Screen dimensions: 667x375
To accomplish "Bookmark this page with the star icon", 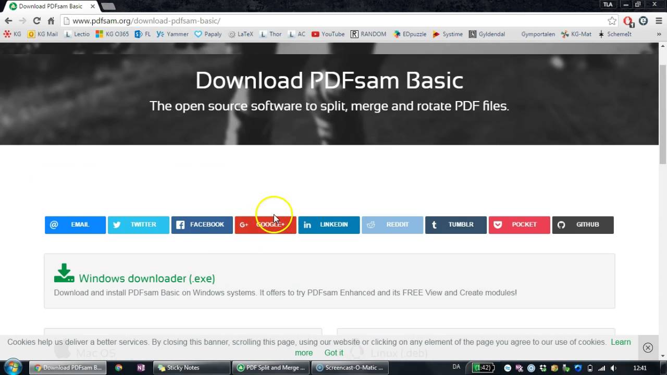I will tap(612, 21).
